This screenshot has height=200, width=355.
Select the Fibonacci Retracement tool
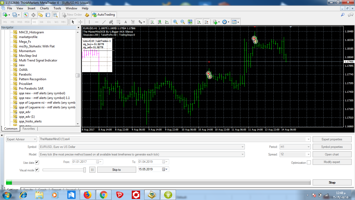tap(118, 22)
